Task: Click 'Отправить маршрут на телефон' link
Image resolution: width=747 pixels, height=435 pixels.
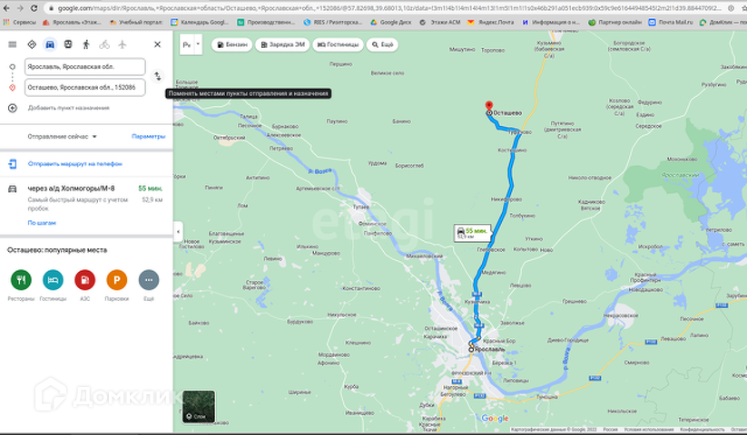Action: 74,164
